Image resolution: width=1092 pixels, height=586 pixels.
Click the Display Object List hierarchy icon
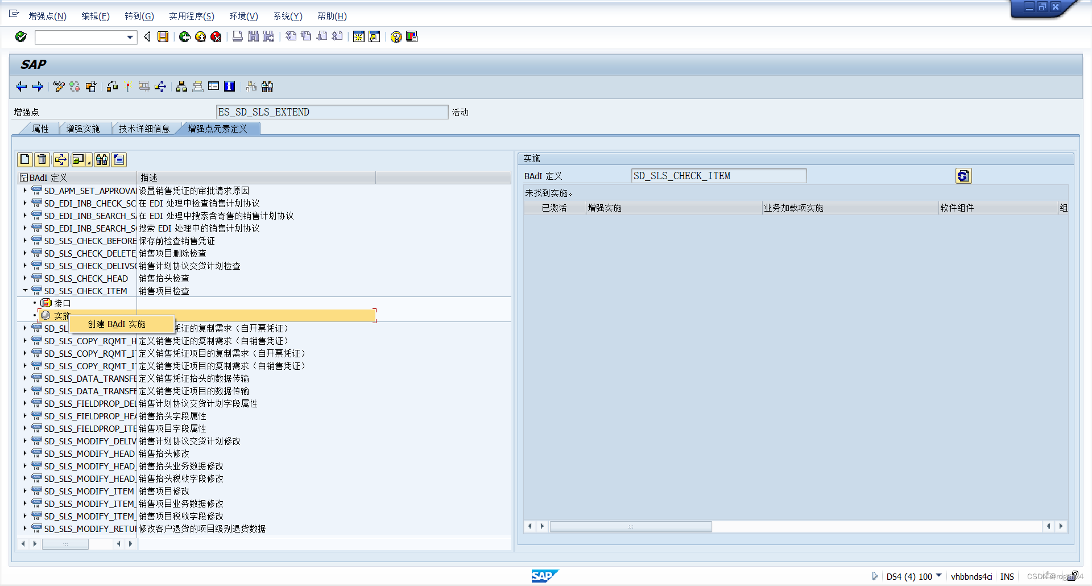coord(182,86)
